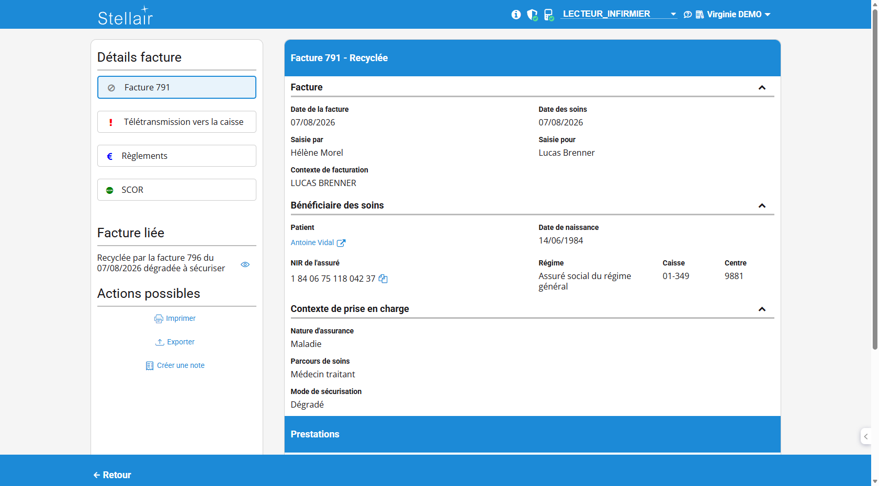Collapse the Facture section
Image resolution: width=879 pixels, height=486 pixels.
pyautogui.click(x=762, y=88)
